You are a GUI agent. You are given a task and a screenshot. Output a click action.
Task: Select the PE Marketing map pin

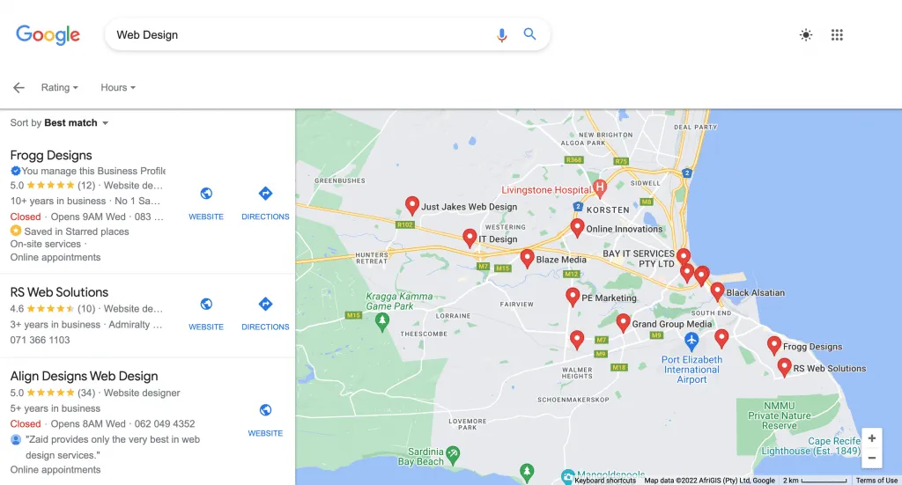[x=573, y=297]
